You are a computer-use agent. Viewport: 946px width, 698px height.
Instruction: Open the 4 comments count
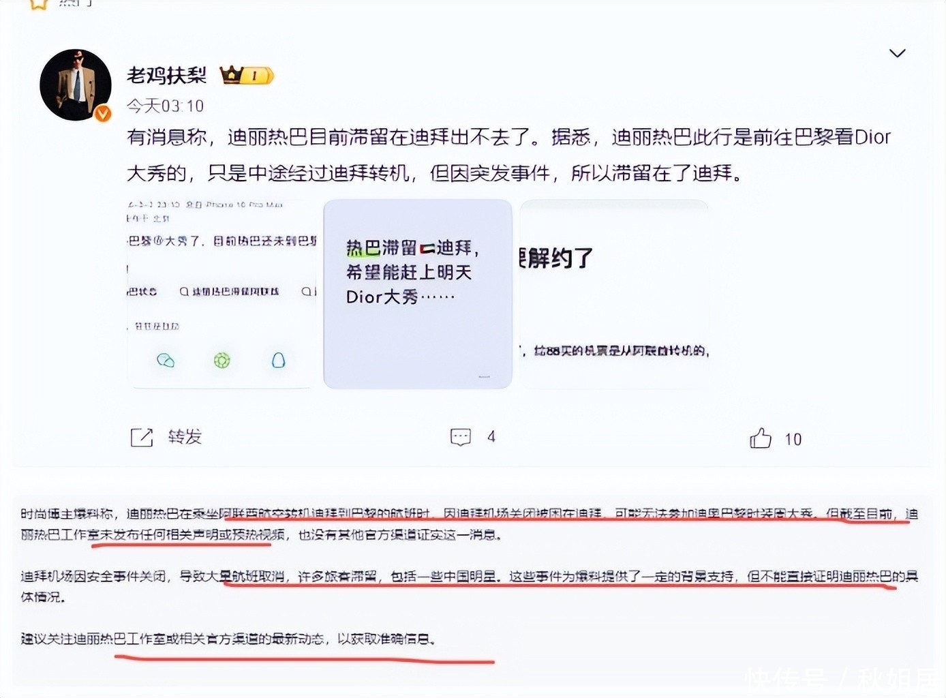[491, 437]
